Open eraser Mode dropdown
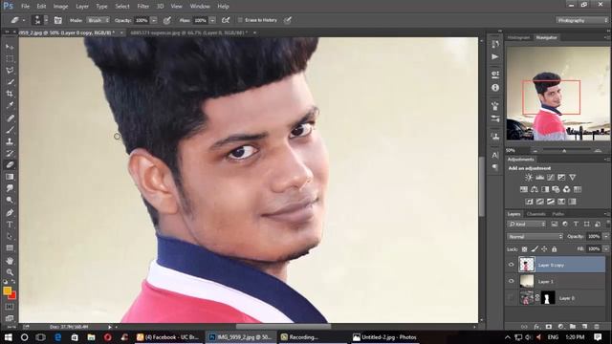Image resolution: width=612 pixels, height=344 pixels. [98, 20]
